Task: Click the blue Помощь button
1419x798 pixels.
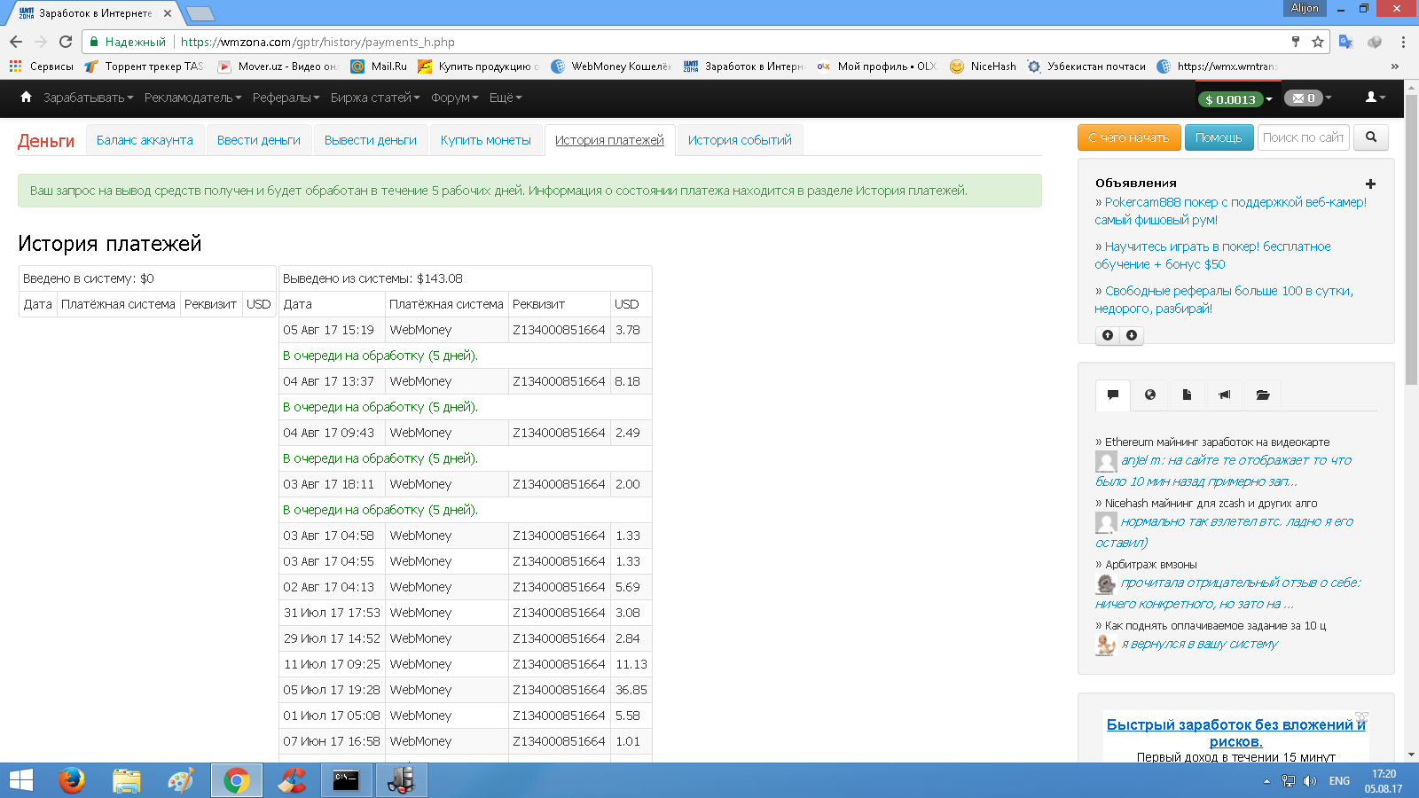Action: pos(1219,137)
